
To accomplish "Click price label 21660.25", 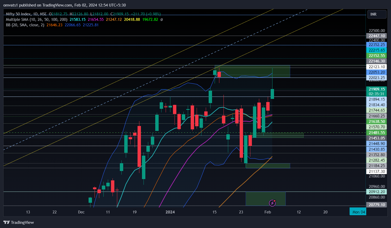I will click(x=377, y=116).
